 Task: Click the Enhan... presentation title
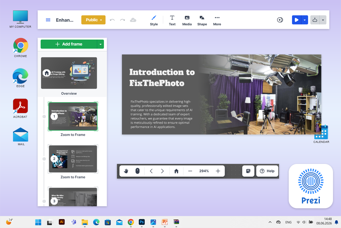(x=65, y=20)
